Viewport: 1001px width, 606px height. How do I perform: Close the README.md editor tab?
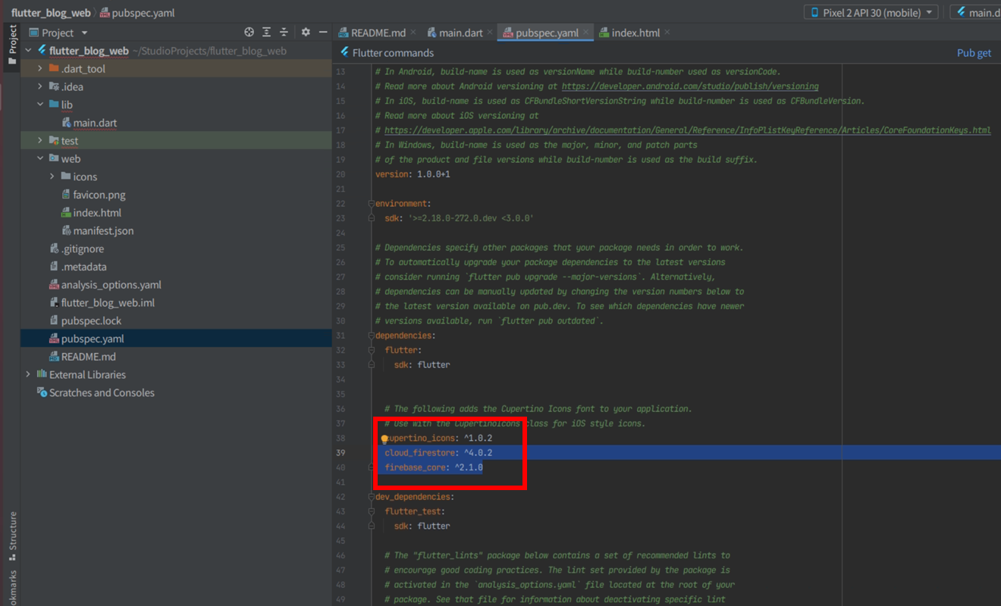point(413,33)
